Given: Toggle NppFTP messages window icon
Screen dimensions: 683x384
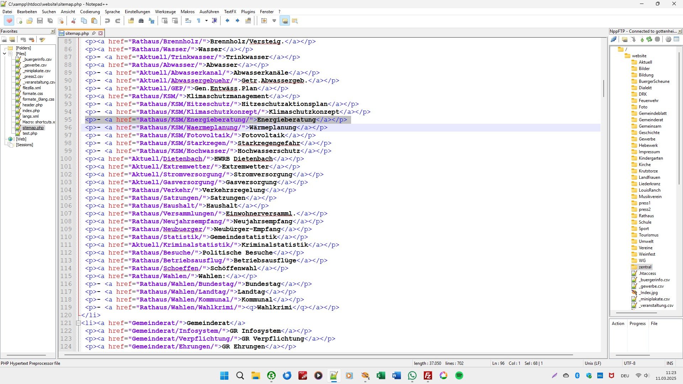Looking at the screenshot, I should pos(677,39).
